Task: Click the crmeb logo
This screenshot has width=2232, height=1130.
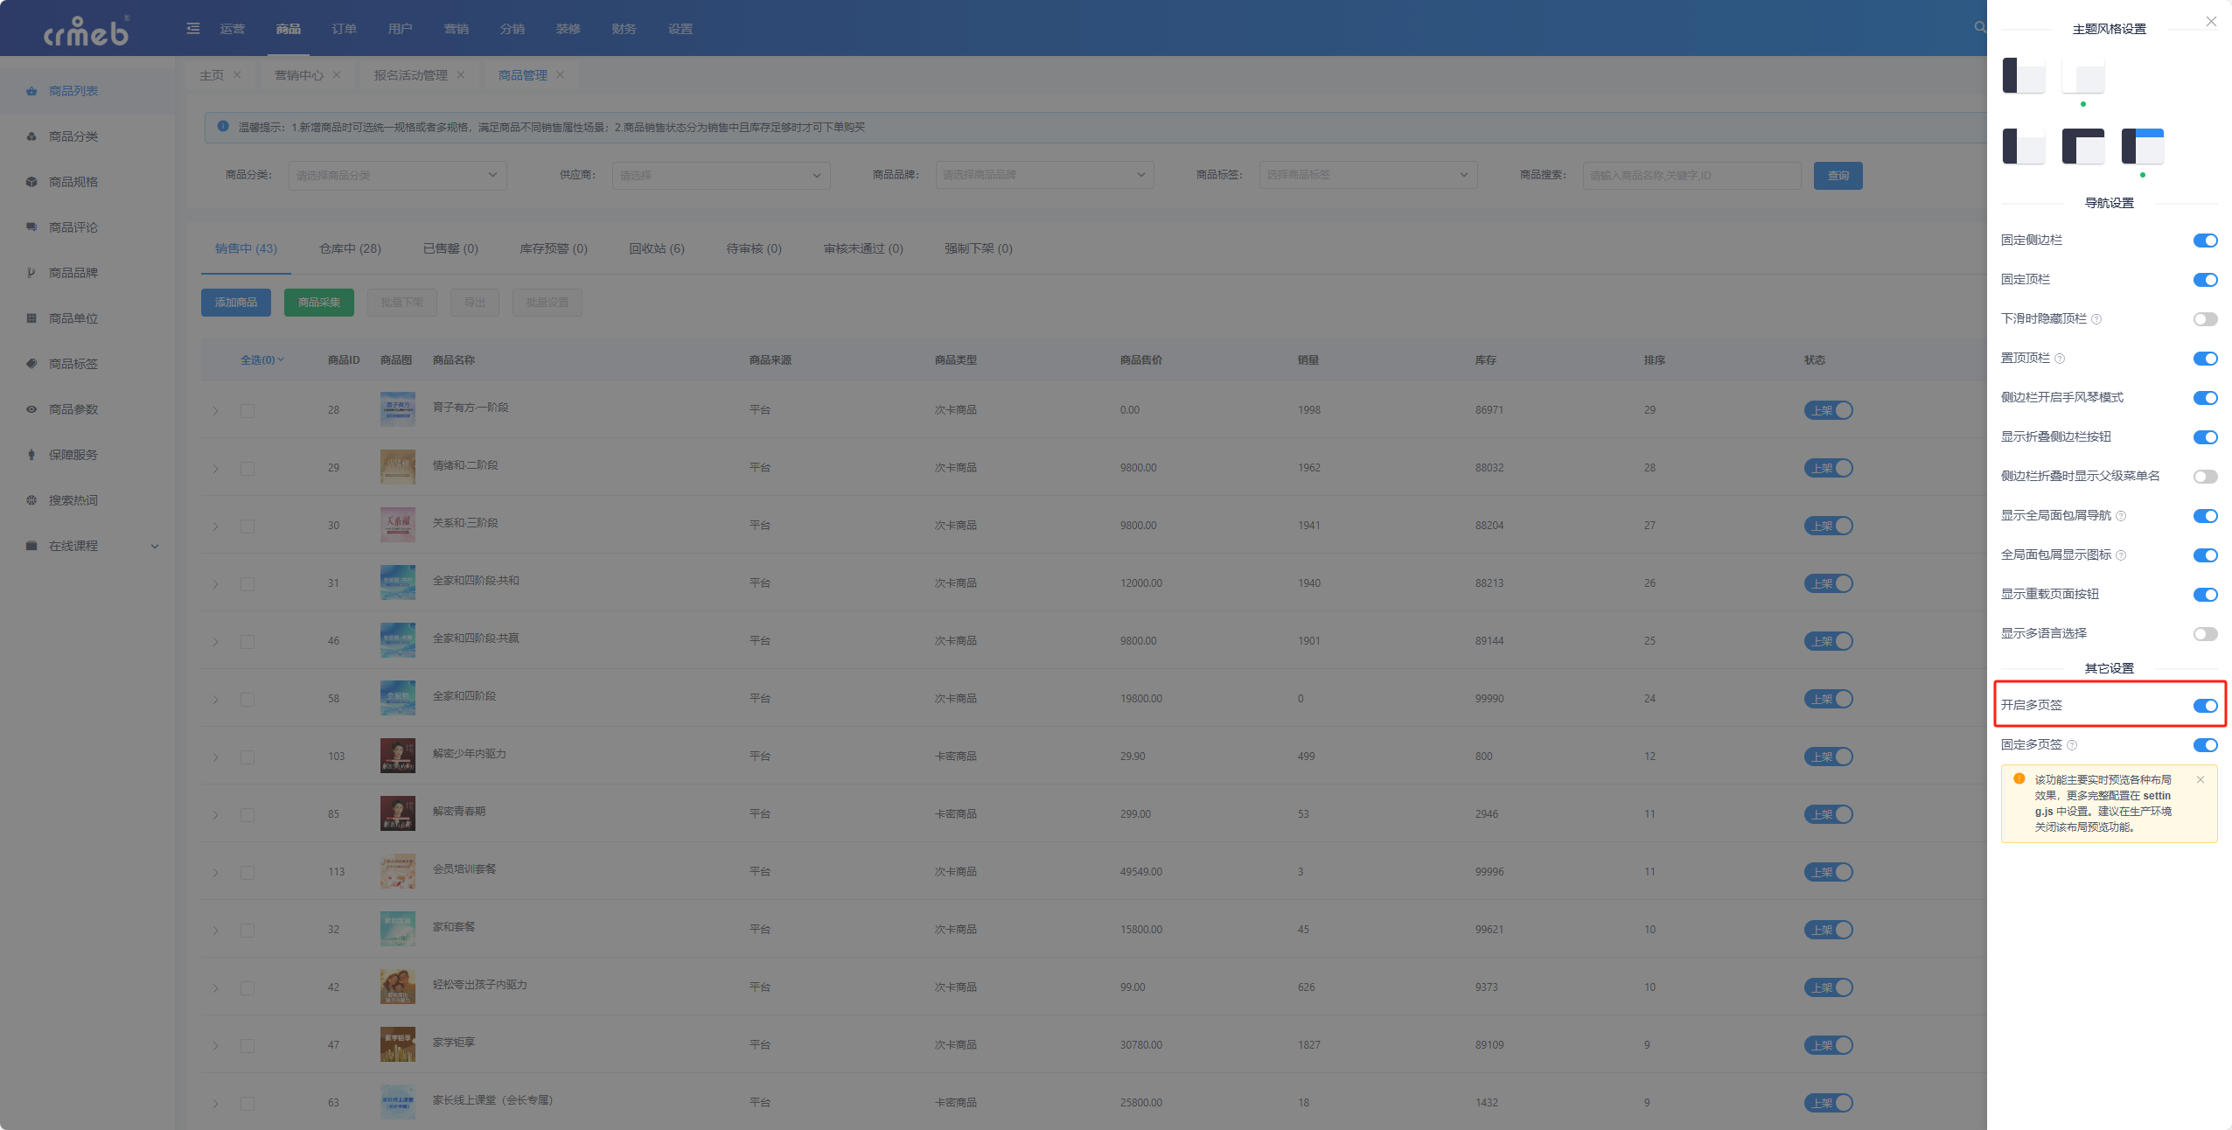Action: (87, 31)
